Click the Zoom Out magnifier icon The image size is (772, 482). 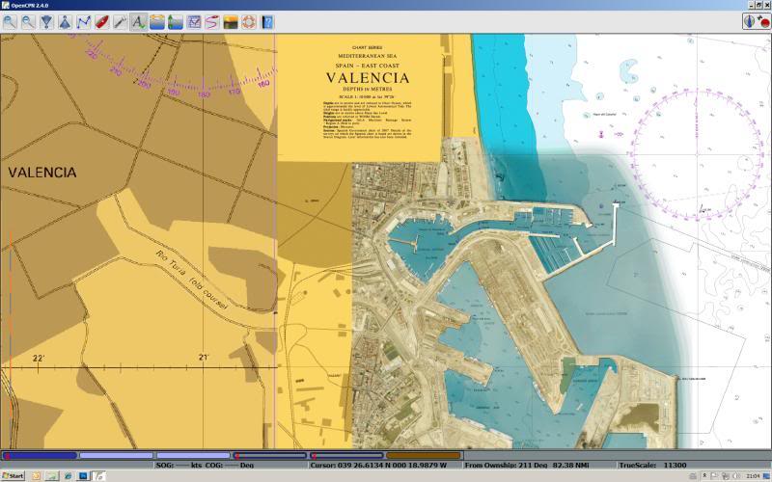pos(28,21)
